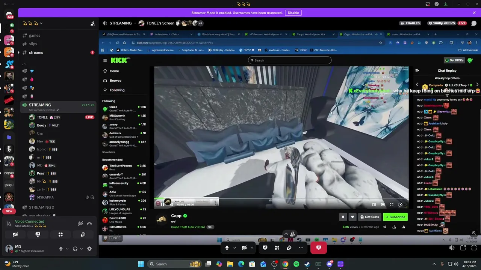Pause the Kick clip playback
The width and height of the screenshot is (481, 270).
[162, 204]
